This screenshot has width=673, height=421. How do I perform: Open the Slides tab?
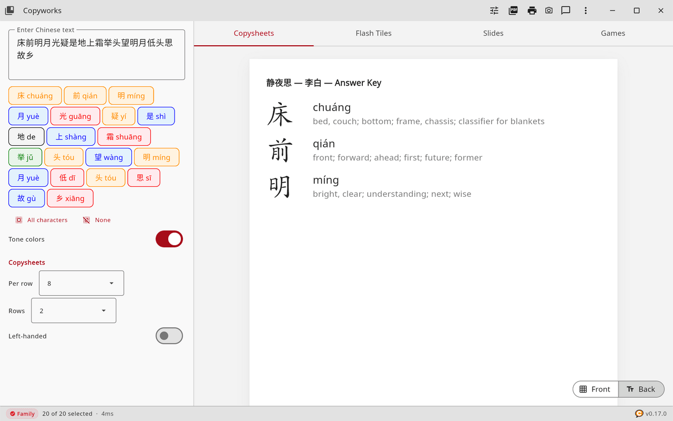tap(493, 33)
